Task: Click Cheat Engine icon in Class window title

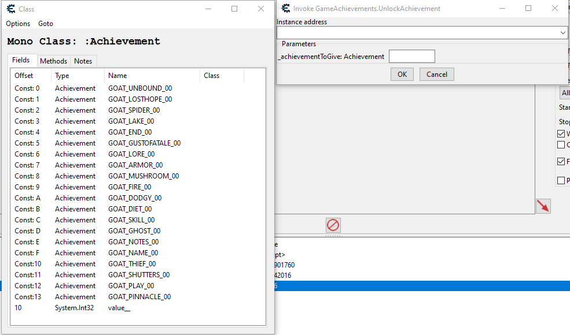Action: 10,9
